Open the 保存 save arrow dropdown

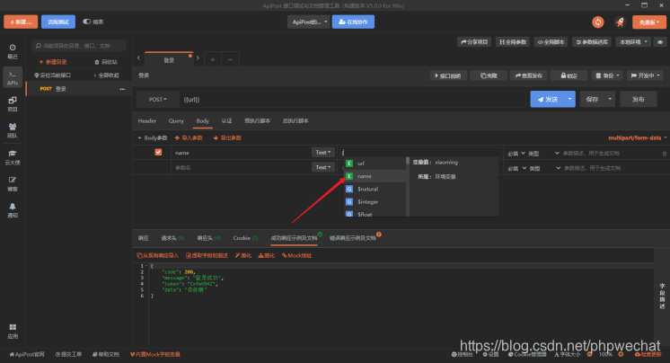[x=610, y=99]
